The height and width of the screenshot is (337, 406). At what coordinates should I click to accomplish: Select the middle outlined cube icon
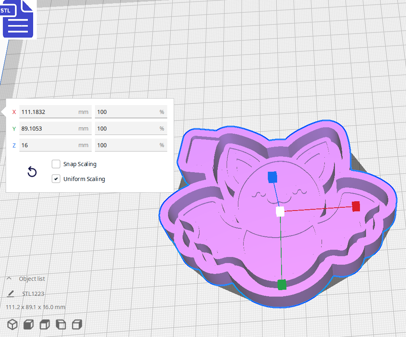pyautogui.click(x=44, y=324)
